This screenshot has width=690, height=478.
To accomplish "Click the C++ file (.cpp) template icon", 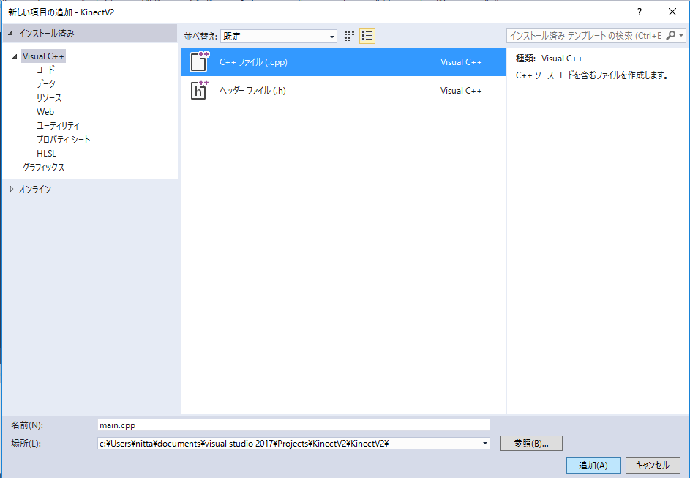I will click(199, 62).
